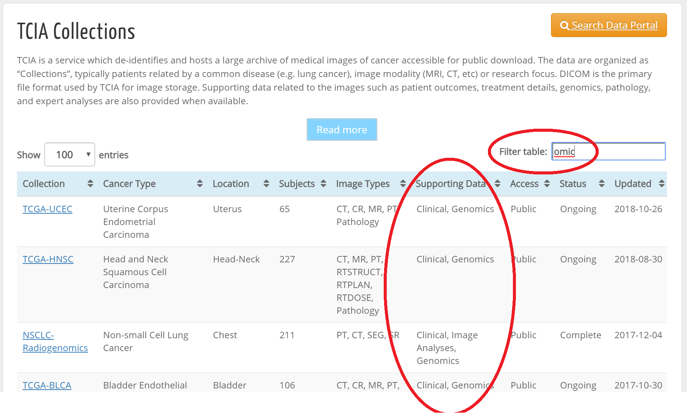Sort by Access column arrow icon
This screenshot has width=687, height=413.
547,184
